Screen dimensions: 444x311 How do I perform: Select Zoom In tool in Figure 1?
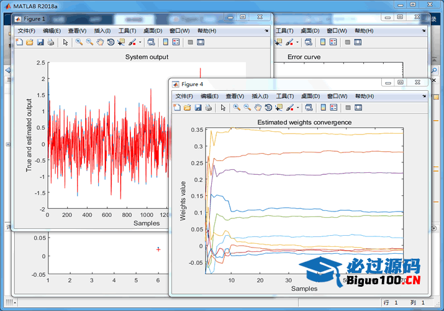(x=79, y=42)
